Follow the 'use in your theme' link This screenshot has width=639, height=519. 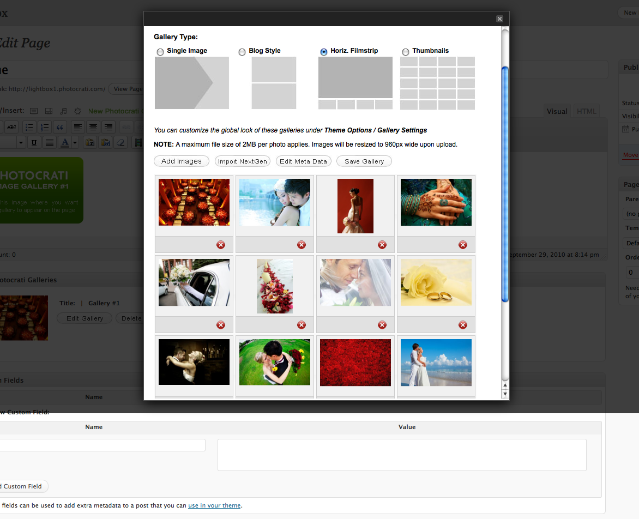pyautogui.click(x=214, y=505)
